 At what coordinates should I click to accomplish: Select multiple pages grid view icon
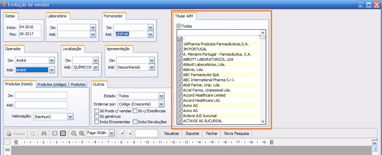click(63, 133)
